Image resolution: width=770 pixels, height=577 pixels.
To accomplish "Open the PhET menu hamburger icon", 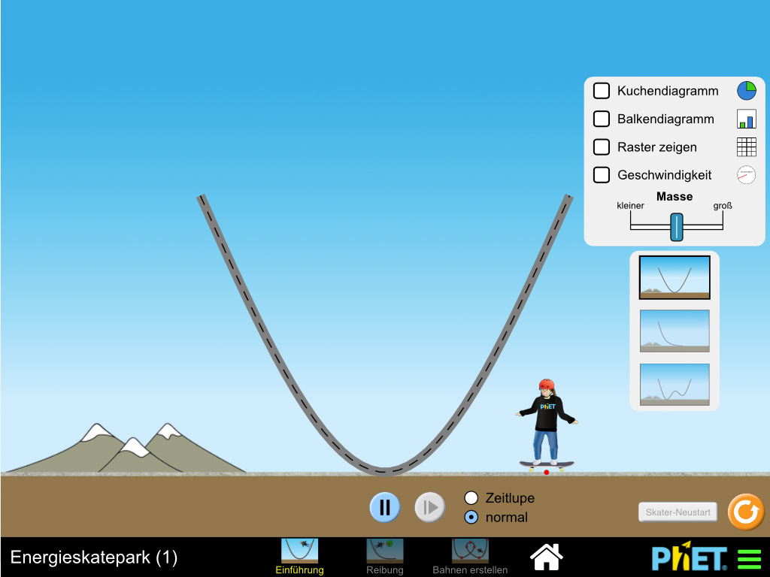I will [x=749, y=560].
